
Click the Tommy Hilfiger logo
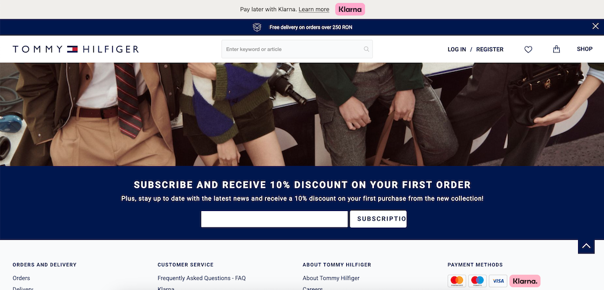coord(75,50)
